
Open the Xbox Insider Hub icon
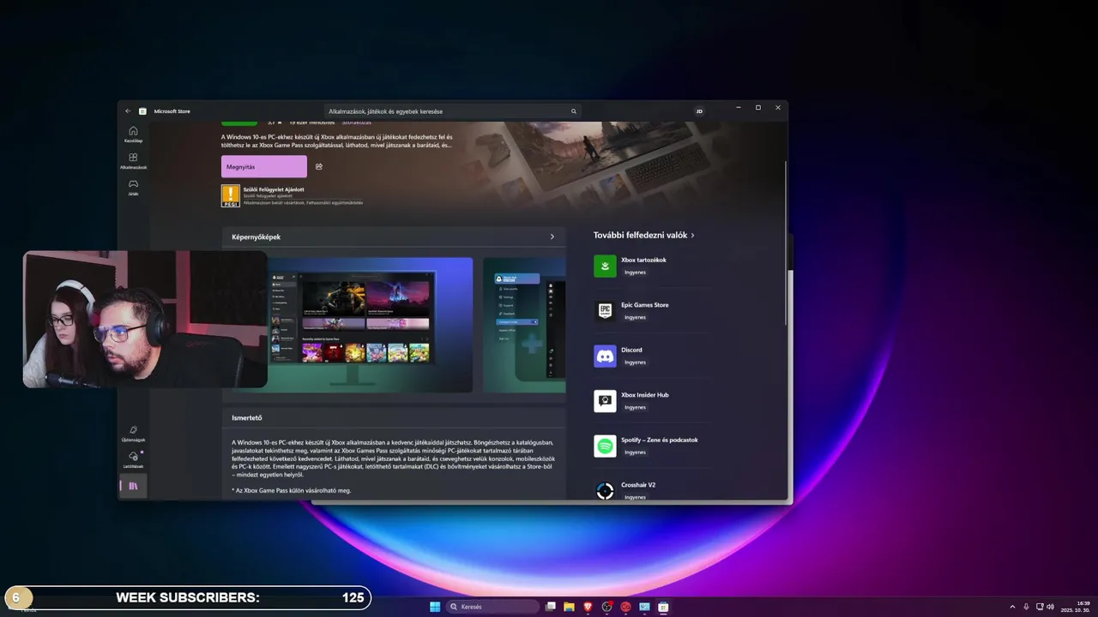click(x=605, y=401)
